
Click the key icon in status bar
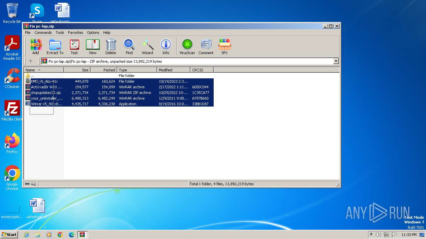point(34,184)
